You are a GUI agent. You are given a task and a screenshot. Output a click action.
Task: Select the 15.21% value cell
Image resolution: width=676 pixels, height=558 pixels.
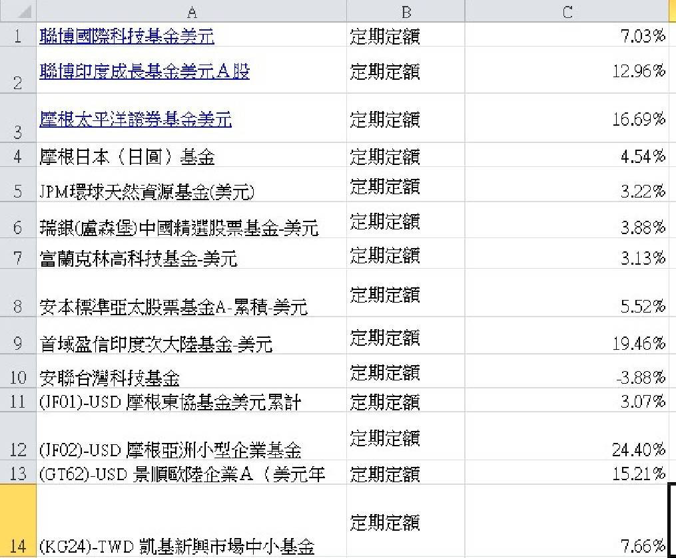point(567,472)
